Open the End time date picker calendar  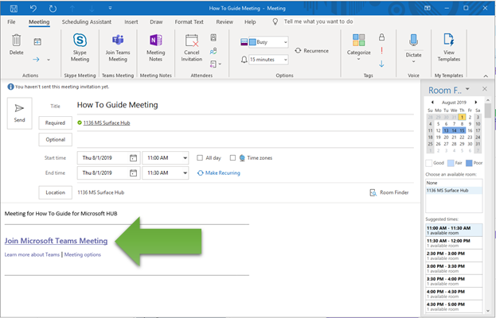(x=133, y=173)
